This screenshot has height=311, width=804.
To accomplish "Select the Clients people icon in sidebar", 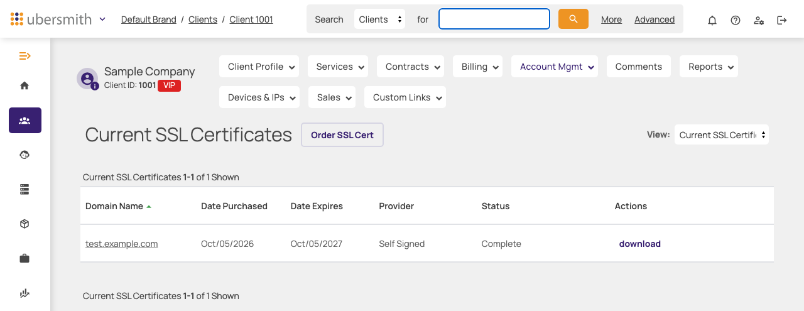I will pos(25,120).
